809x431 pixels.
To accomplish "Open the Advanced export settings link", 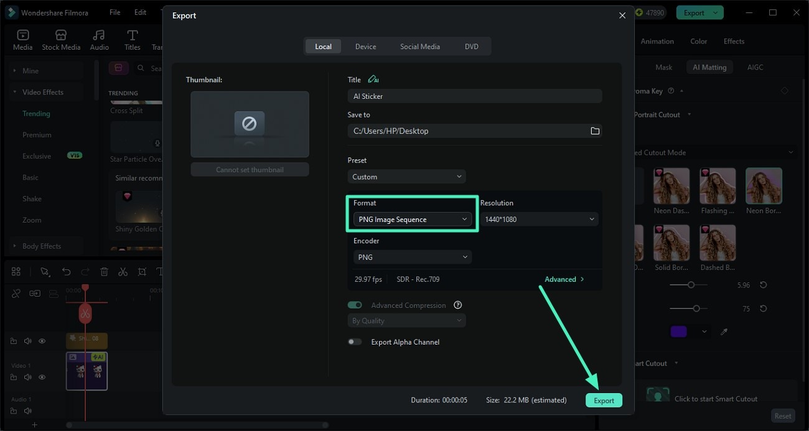I will coord(564,279).
